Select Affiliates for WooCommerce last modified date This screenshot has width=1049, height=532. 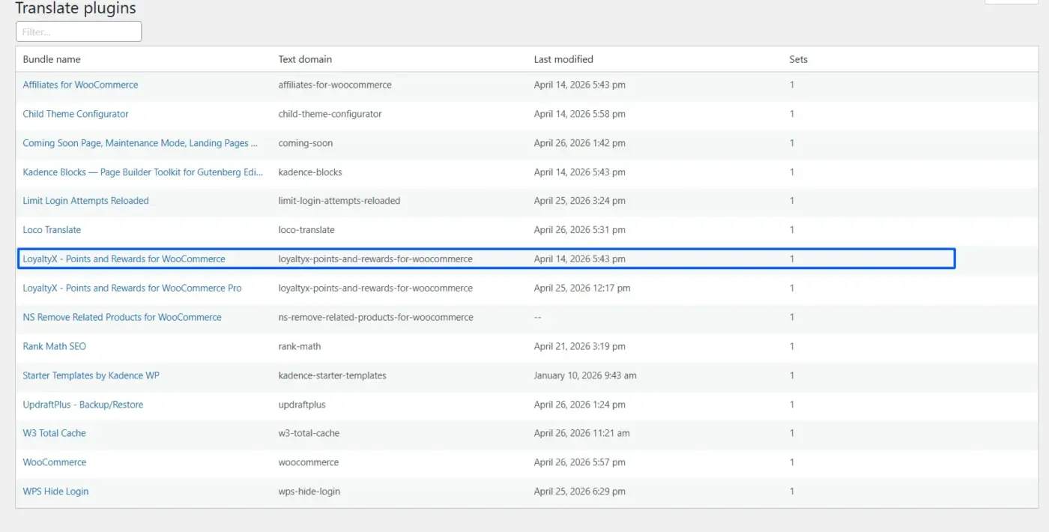pos(579,85)
